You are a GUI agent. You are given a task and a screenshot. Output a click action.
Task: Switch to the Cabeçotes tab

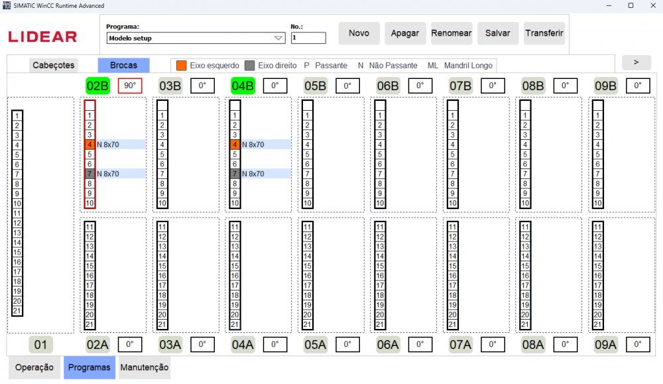point(54,65)
